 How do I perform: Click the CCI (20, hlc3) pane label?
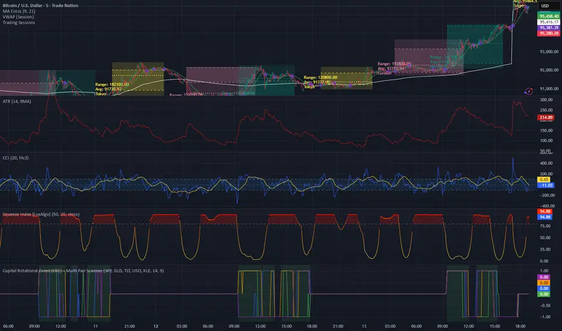point(16,158)
